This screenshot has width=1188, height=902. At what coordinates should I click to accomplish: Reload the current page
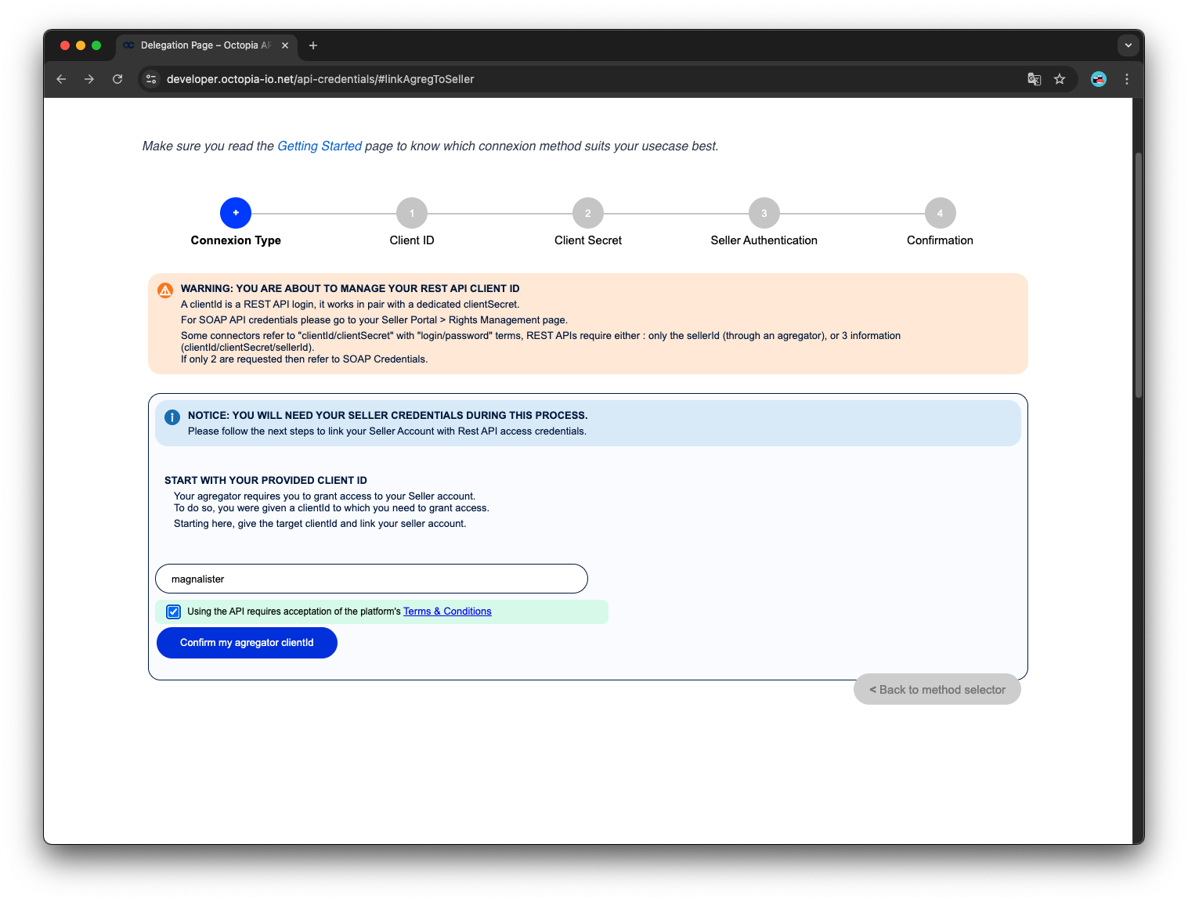[x=117, y=79]
